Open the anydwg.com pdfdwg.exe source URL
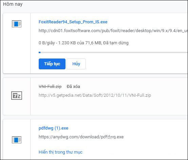This screenshot has height=160, width=188. tap(81, 137)
